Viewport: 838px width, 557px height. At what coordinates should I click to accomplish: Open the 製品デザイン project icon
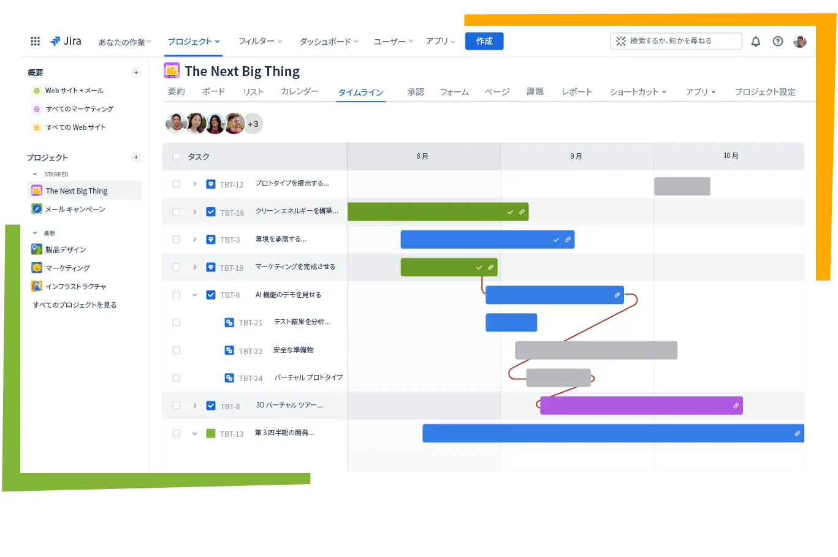pos(37,249)
